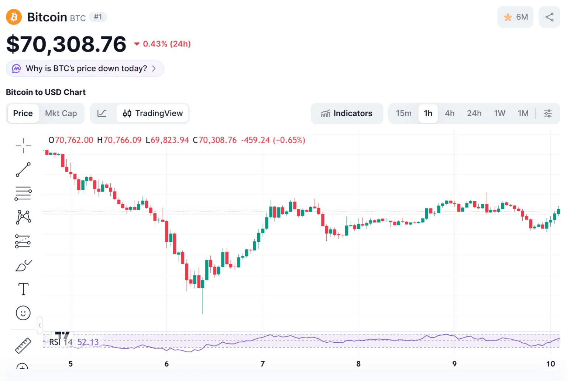This screenshot has height=381, width=567.
Task: Switch to the Mkt Cap tab
Action: 61,113
